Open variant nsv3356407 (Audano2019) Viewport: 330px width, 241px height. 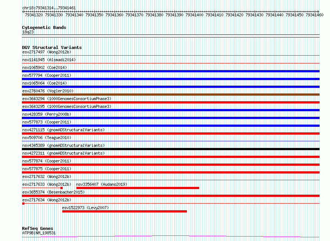coord(102,184)
